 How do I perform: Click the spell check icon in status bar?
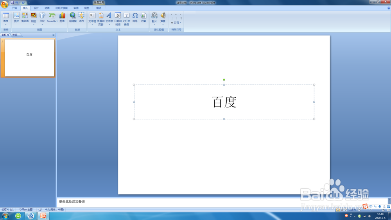40,209
